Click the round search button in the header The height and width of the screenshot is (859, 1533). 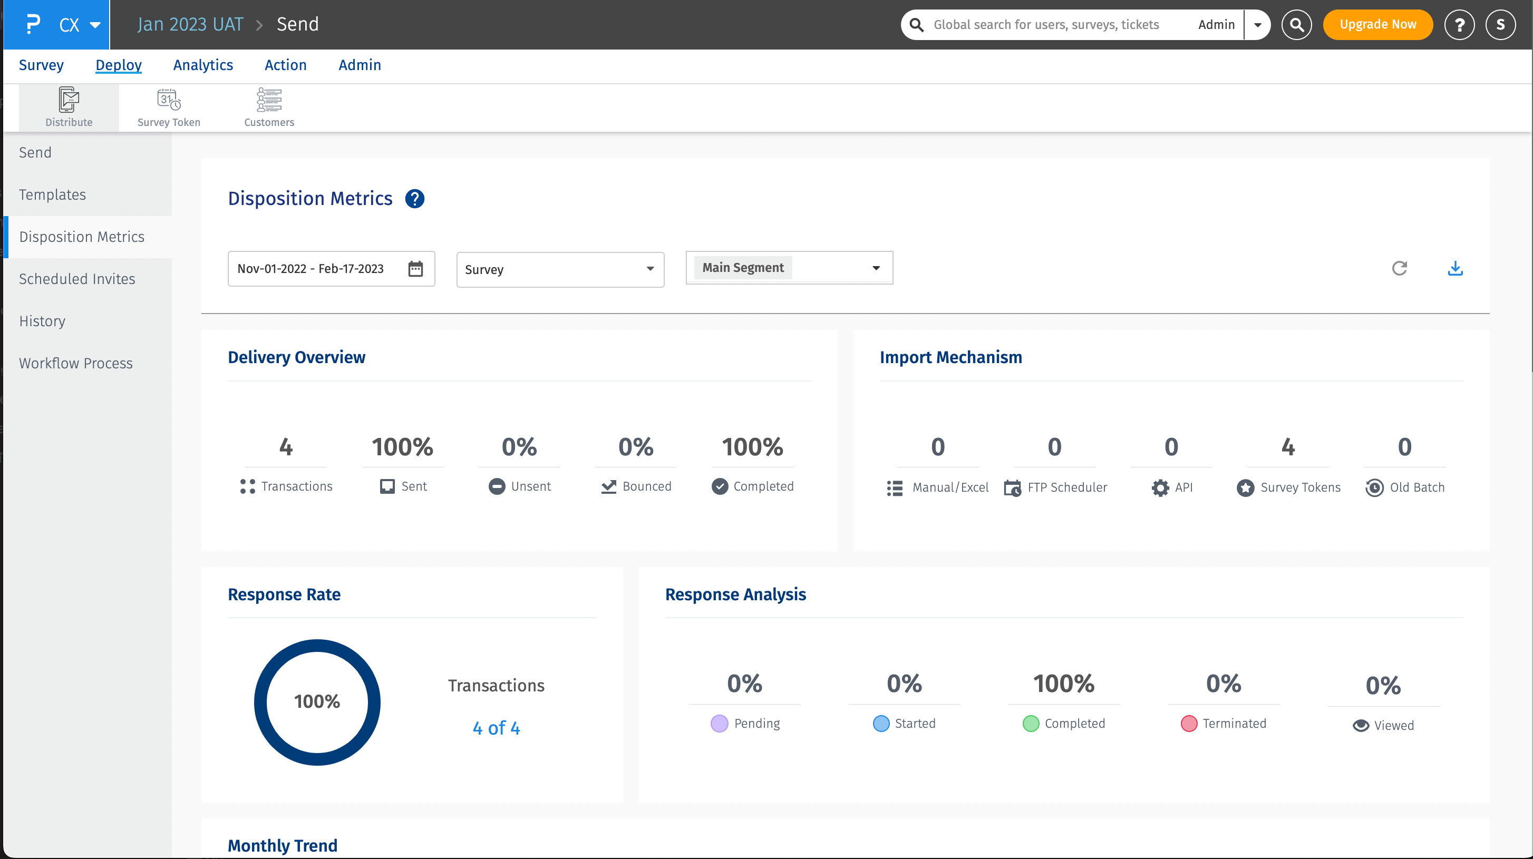coord(1296,24)
